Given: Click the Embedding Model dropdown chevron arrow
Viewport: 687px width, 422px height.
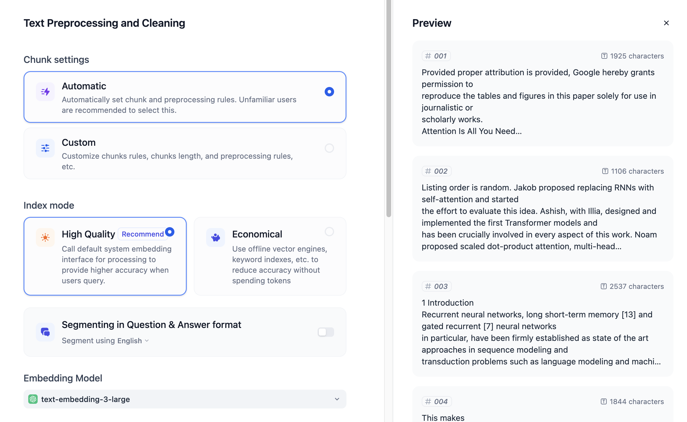Looking at the screenshot, I should point(337,399).
